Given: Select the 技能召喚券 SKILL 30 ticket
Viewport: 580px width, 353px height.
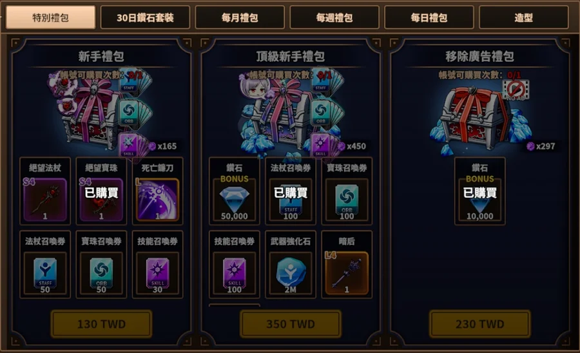Looking at the screenshot, I should click(158, 274).
